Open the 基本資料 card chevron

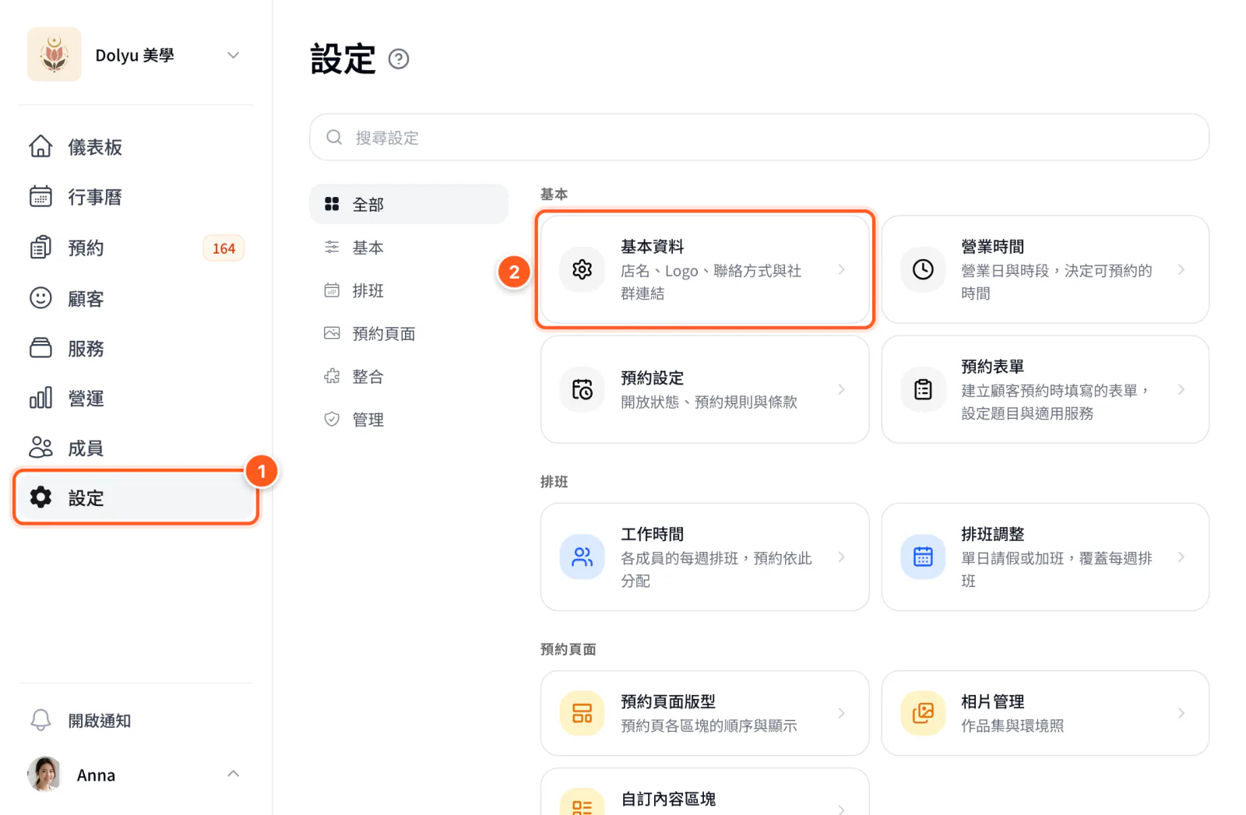click(841, 269)
